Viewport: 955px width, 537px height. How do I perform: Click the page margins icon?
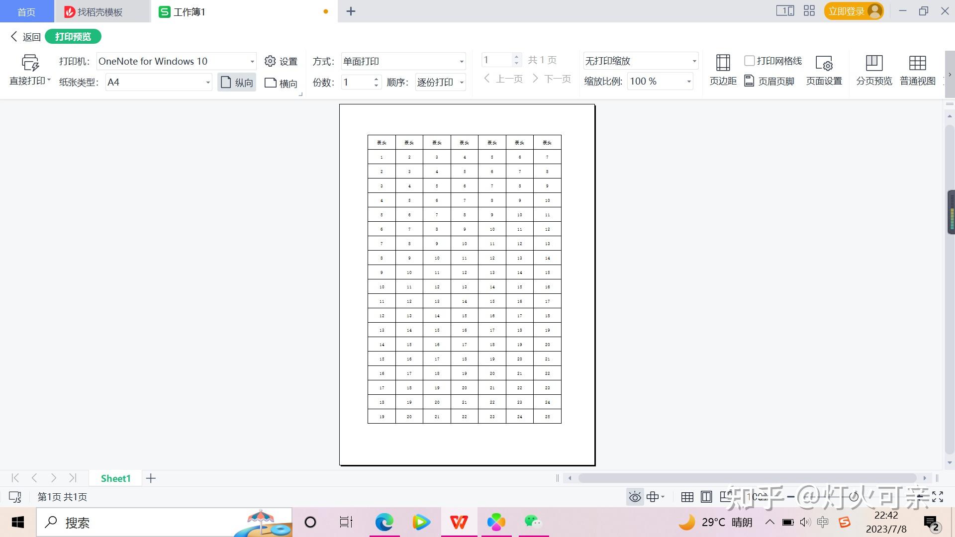(723, 63)
